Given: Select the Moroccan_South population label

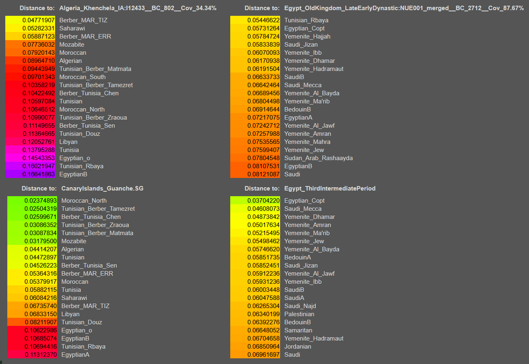Looking at the screenshot, I should (x=82, y=77).
